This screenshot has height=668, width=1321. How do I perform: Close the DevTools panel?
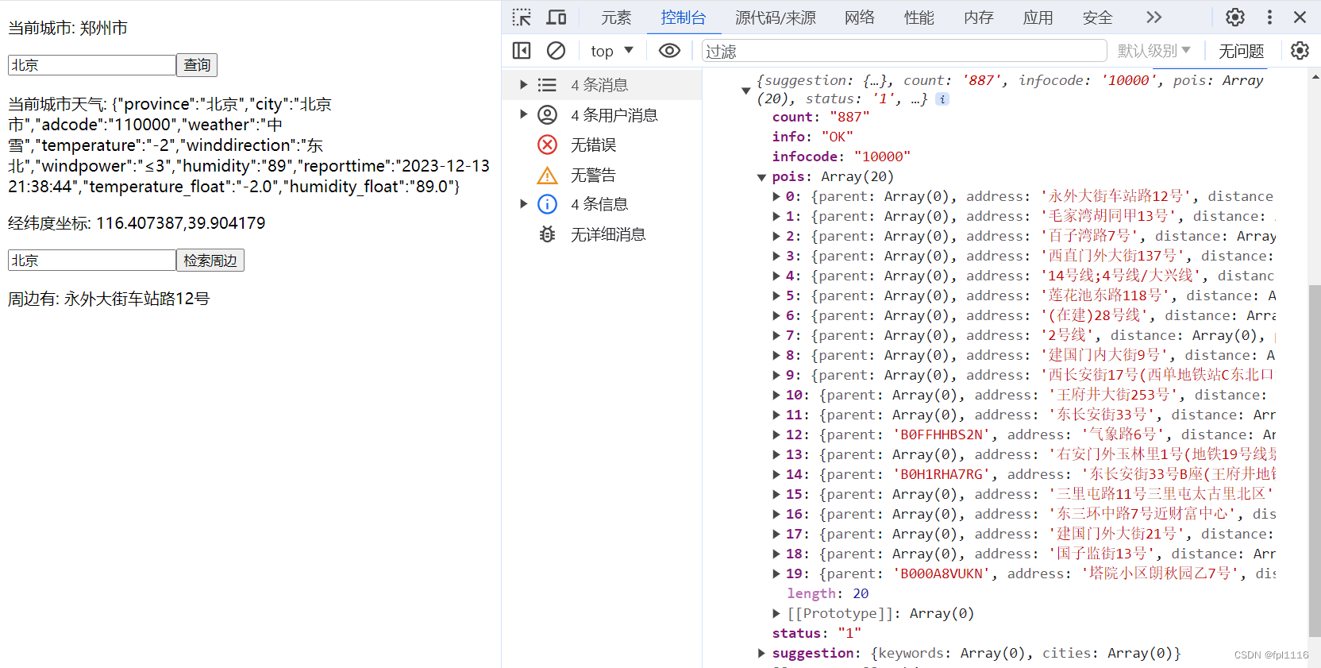[x=1300, y=17]
